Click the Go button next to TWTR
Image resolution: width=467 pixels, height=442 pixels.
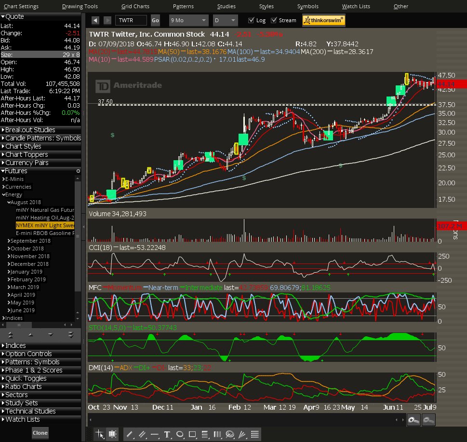(x=155, y=20)
